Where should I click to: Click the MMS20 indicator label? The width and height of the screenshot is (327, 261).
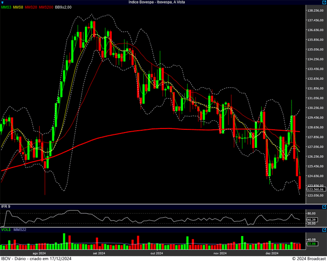[x=31, y=7]
